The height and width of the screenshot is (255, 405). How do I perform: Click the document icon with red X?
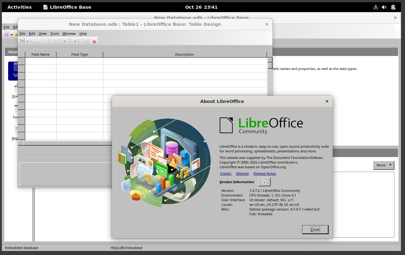coord(93,41)
